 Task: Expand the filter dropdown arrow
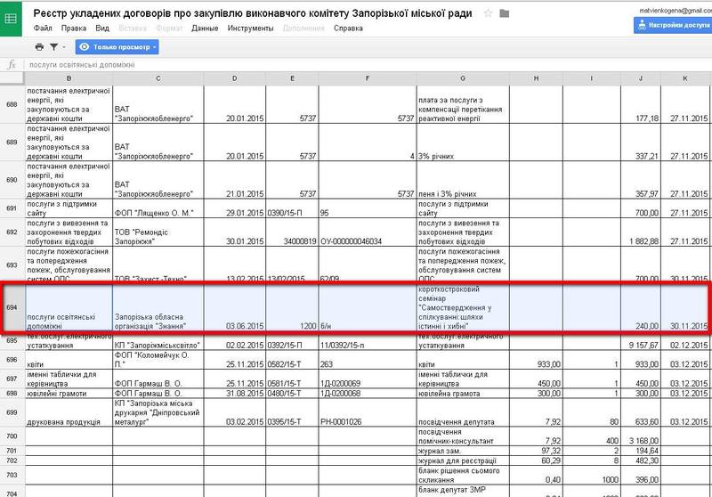point(65,46)
